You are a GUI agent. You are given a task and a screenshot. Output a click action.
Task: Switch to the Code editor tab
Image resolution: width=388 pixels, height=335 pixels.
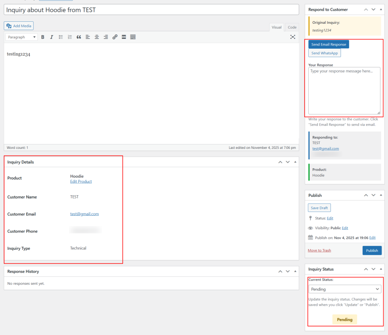click(292, 27)
